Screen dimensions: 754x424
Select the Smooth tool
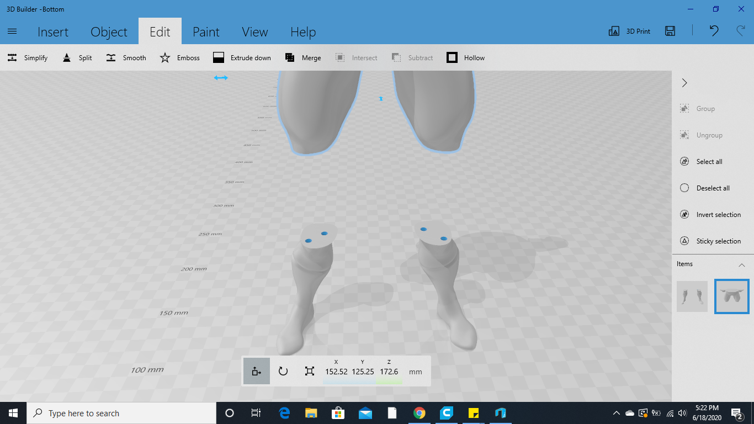[125, 57]
